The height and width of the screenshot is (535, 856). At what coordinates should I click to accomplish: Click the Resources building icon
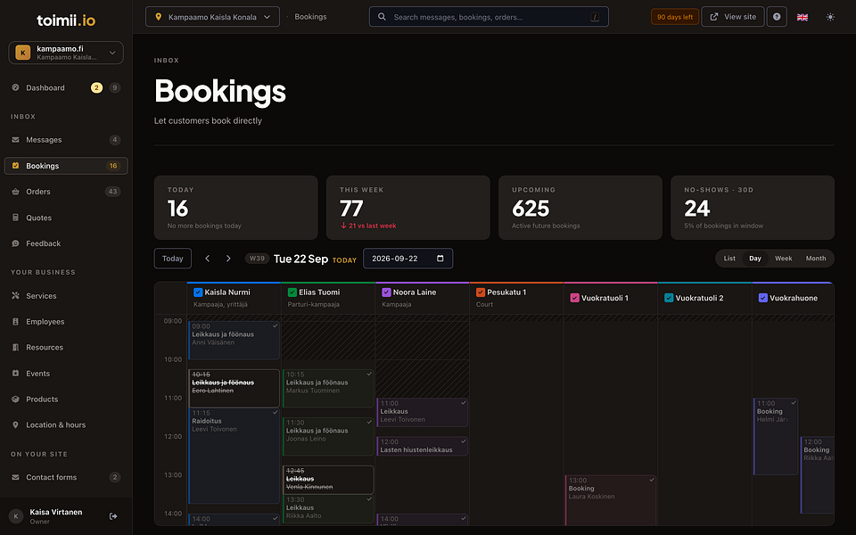click(x=15, y=347)
